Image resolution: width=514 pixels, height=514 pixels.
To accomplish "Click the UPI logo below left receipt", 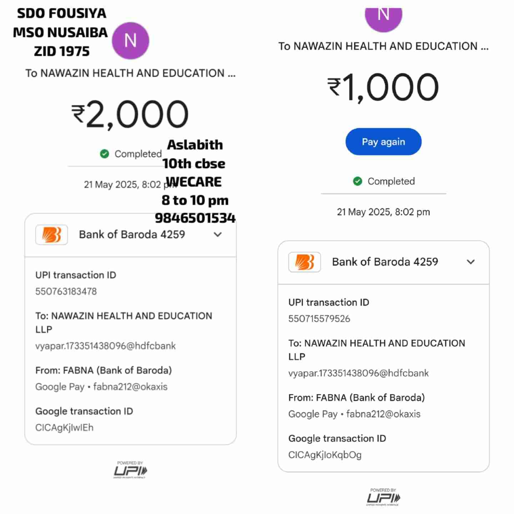I will [130, 470].
